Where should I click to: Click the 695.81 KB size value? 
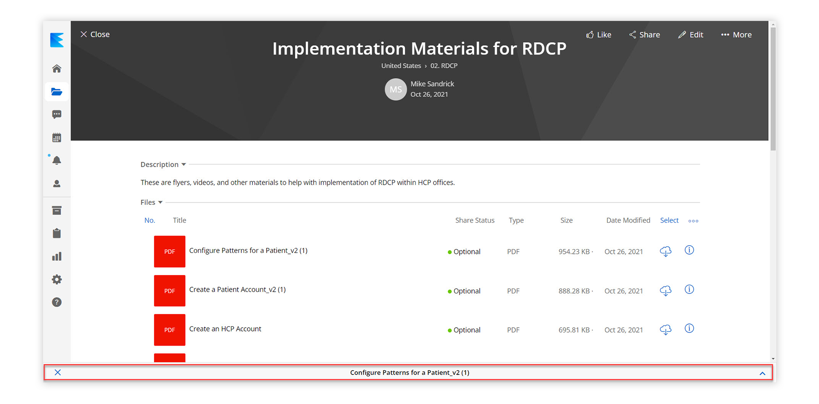[574, 330]
